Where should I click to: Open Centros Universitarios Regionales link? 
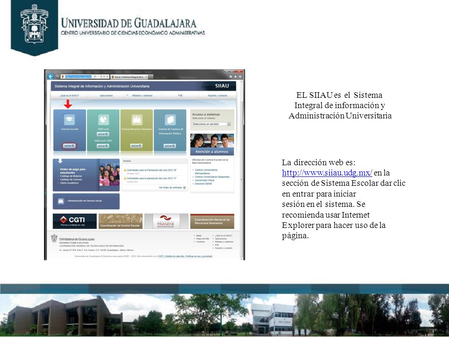pyautogui.click(x=212, y=177)
